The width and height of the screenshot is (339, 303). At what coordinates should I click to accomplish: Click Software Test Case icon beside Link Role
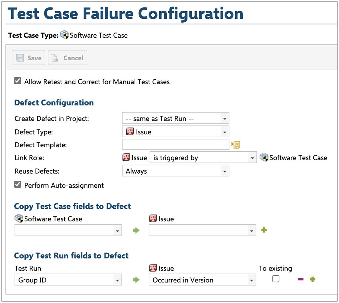click(264, 157)
